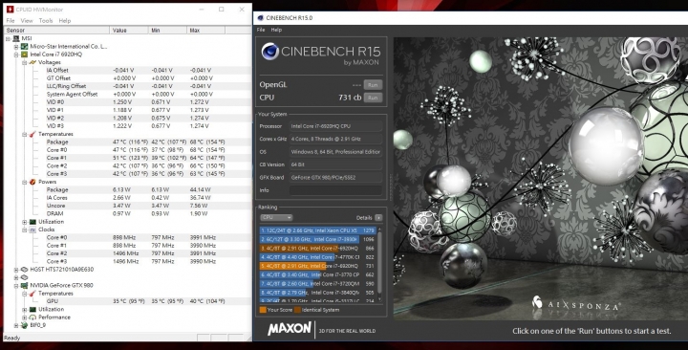This screenshot has height=350, width=688.
Task: Select the IA Cores power row
Action: pos(128,198)
